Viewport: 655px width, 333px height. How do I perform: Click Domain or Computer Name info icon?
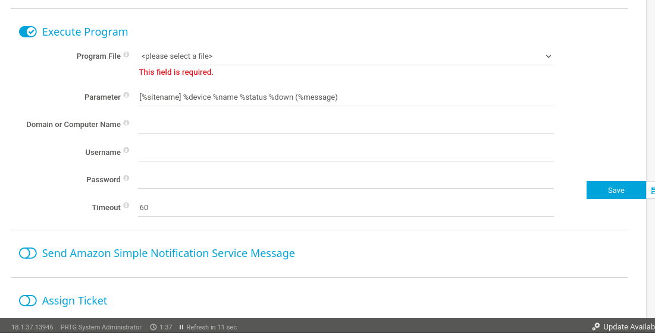tap(127, 123)
